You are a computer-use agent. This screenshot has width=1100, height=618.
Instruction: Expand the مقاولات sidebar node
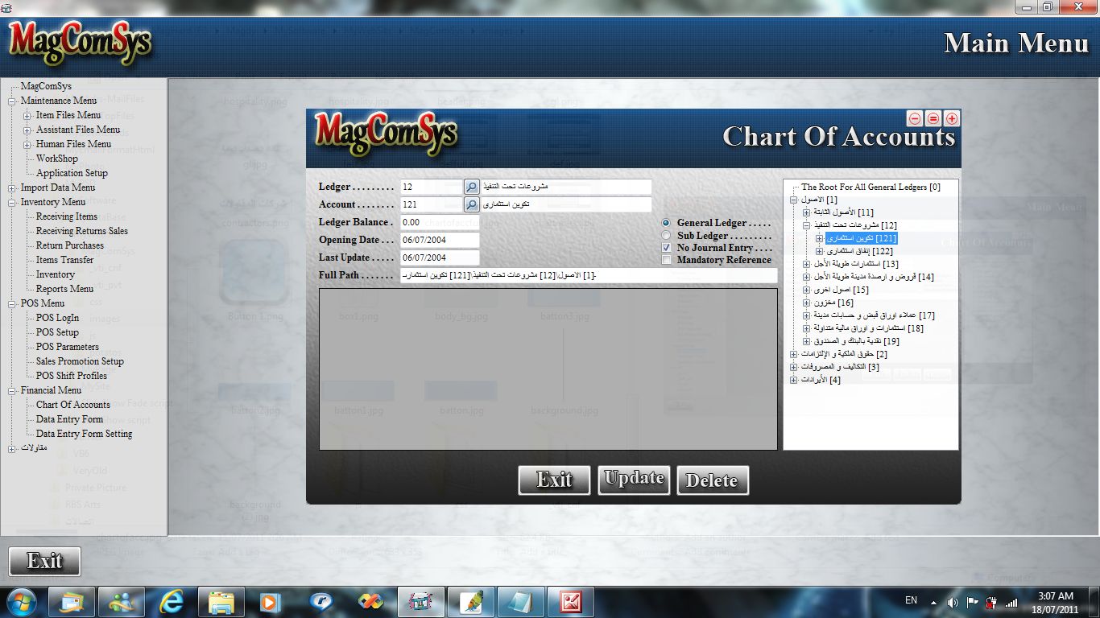12,448
